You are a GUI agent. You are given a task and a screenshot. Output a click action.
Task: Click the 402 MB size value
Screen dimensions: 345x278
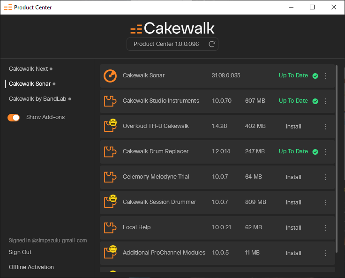pos(255,126)
